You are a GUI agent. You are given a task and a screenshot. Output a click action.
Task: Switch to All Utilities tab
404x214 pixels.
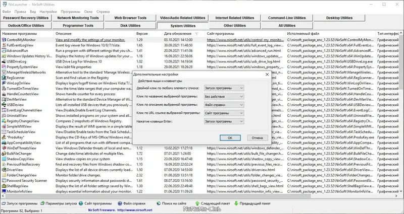click(287, 26)
